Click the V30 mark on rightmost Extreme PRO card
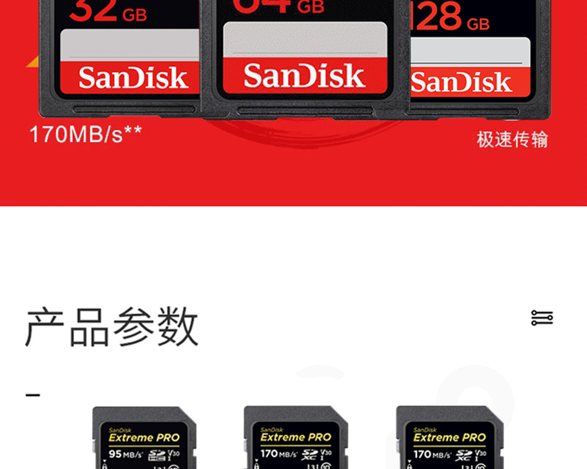Image resolution: width=587 pixels, height=469 pixels. tap(481, 455)
